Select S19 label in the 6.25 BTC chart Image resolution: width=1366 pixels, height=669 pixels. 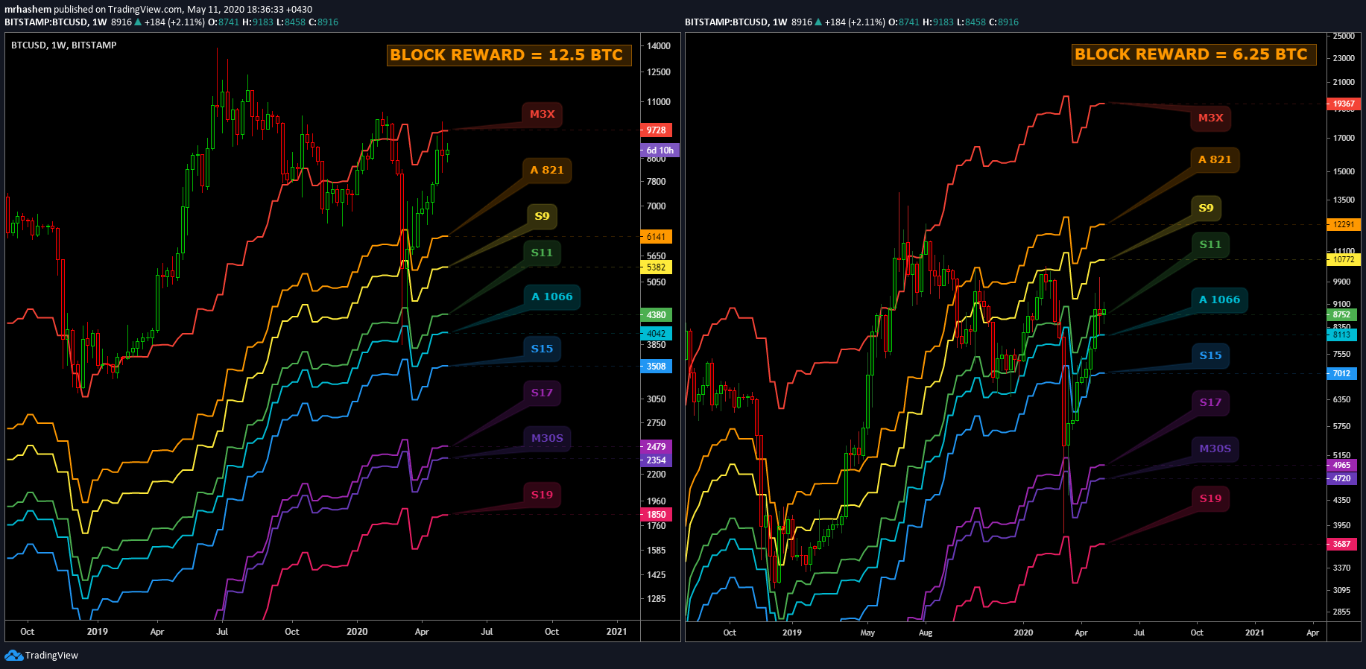[1210, 498]
